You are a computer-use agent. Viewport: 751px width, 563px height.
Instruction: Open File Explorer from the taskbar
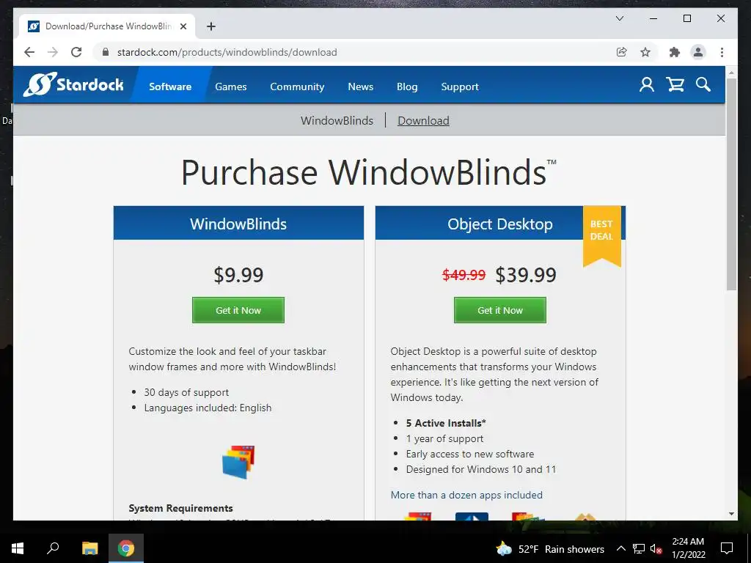(x=89, y=548)
